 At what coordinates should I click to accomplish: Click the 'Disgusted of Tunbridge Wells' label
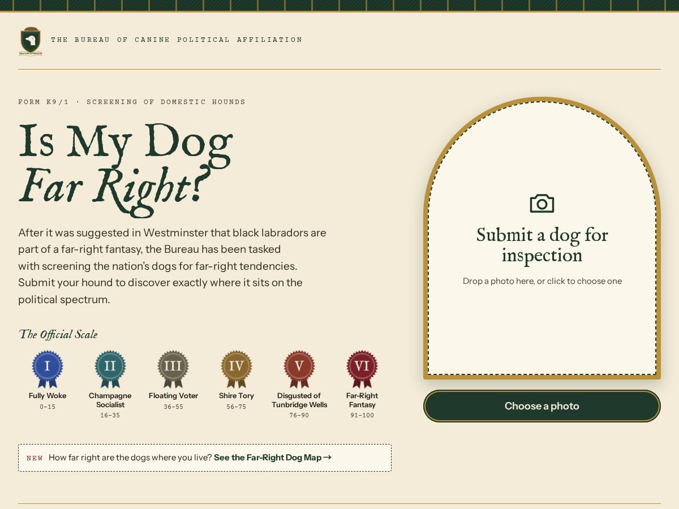click(299, 400)
